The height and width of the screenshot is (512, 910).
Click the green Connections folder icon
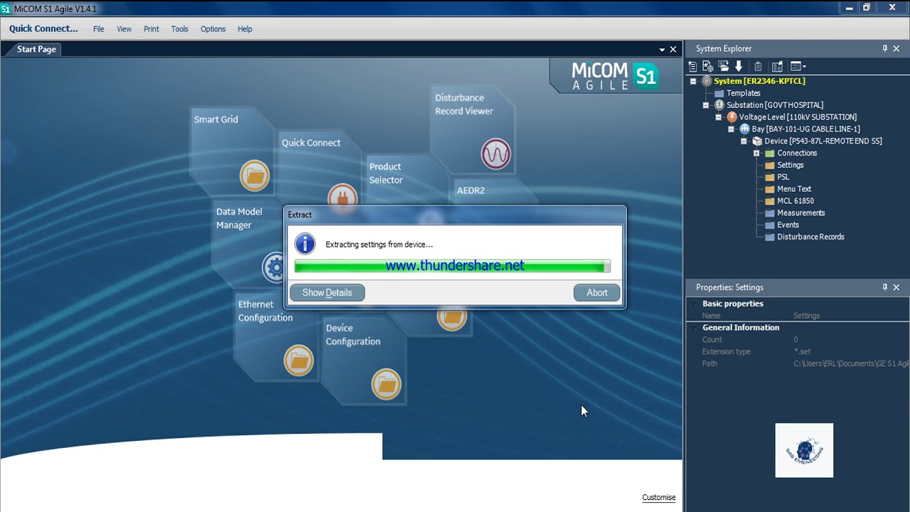tap(769, 153)
